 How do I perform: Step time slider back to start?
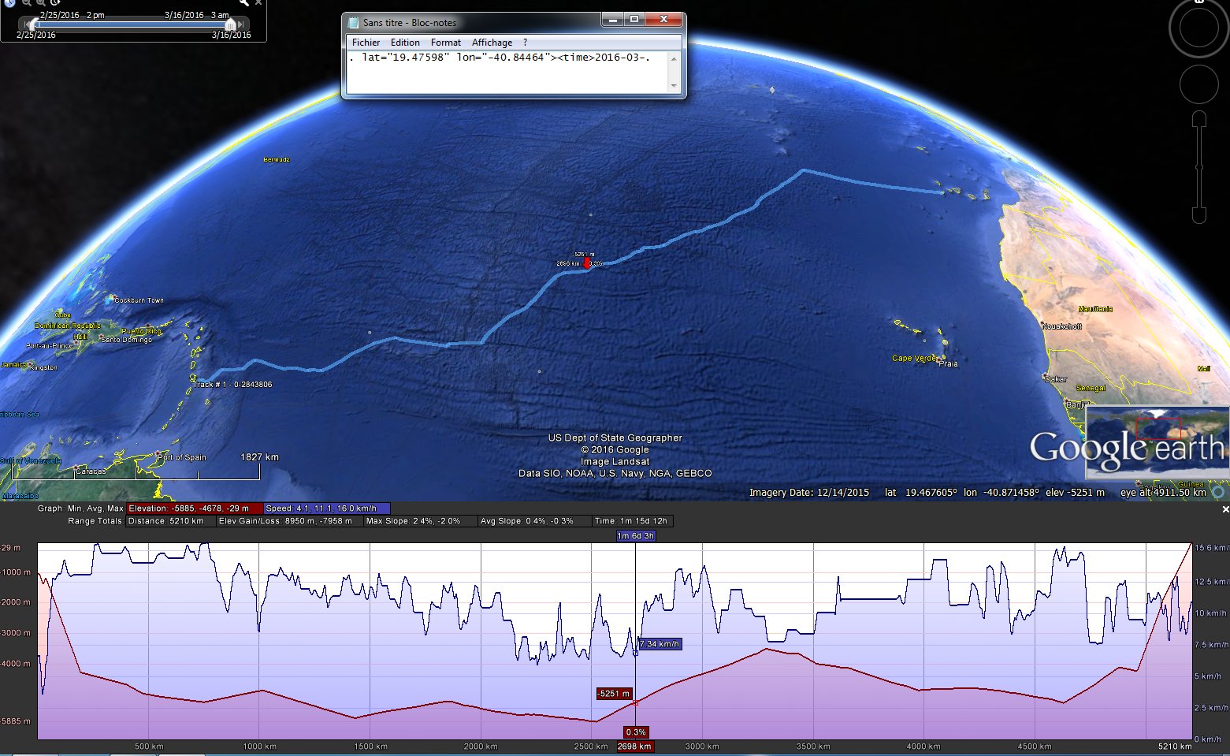coord(27,24)
